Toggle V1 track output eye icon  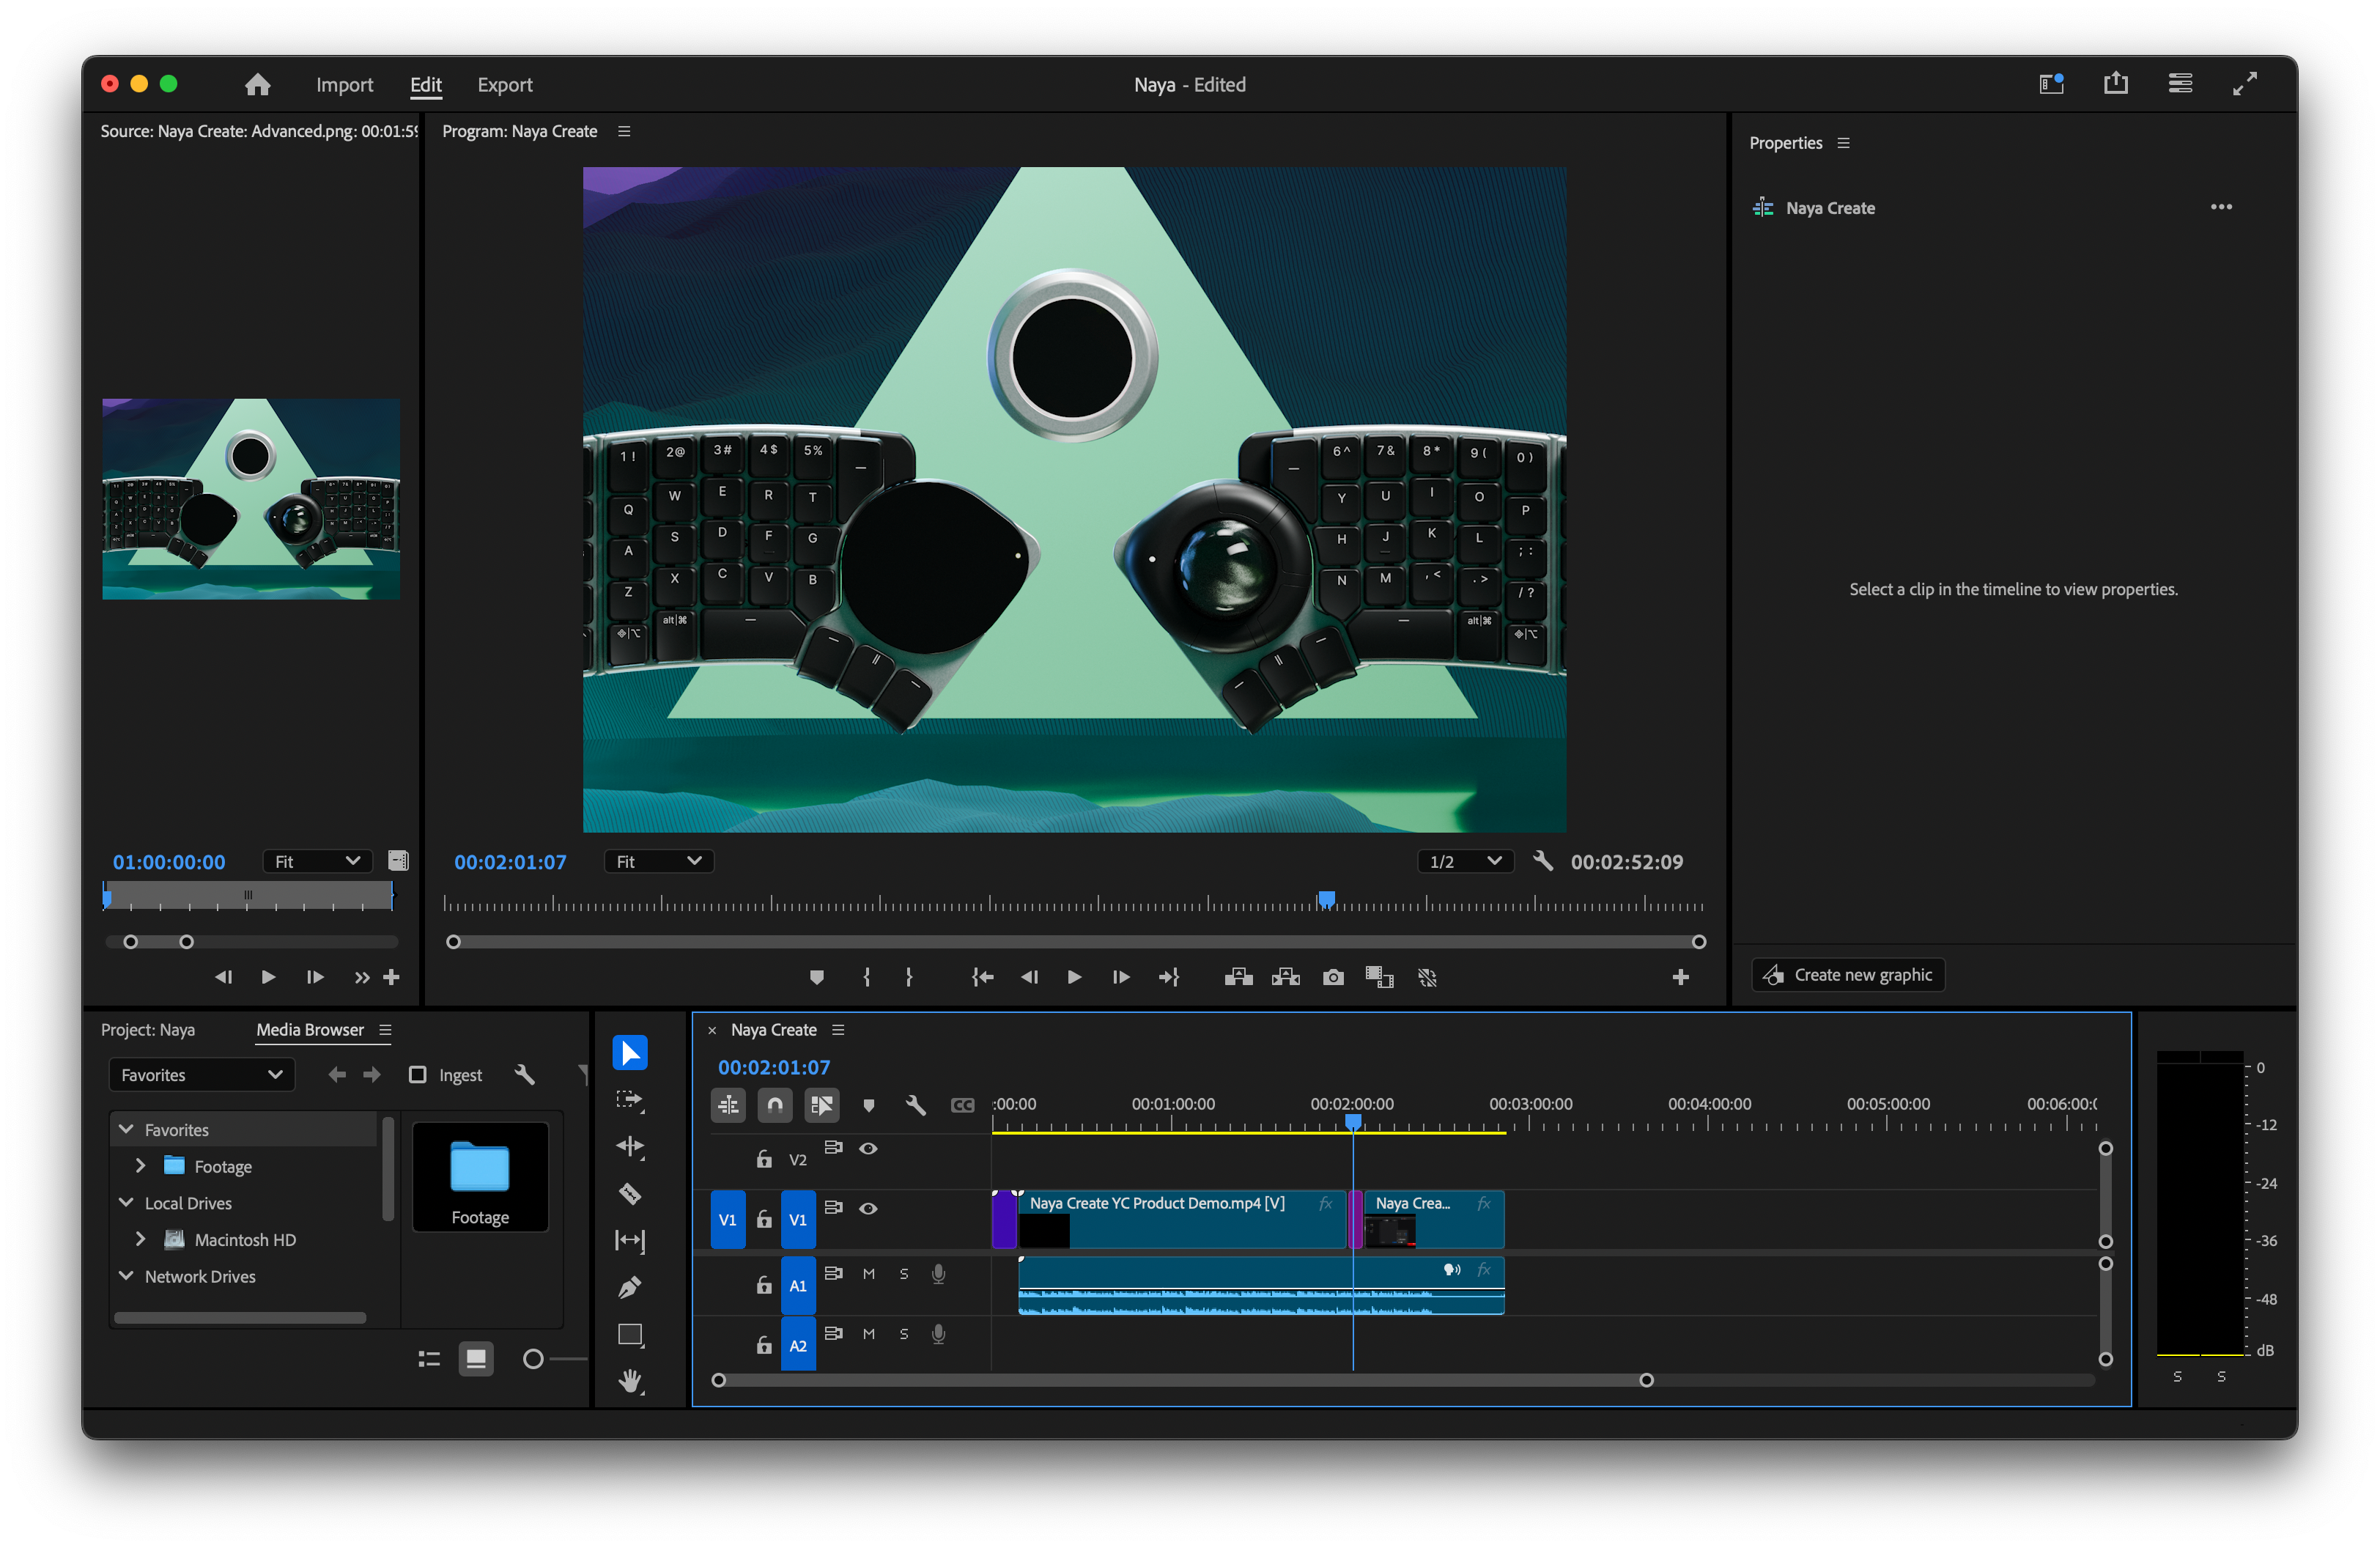pyautogui.click(x=868, y=1208)
